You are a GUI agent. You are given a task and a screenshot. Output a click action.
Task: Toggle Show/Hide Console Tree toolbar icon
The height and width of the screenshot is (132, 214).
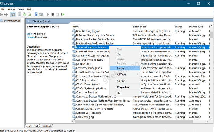pos(13,14)
